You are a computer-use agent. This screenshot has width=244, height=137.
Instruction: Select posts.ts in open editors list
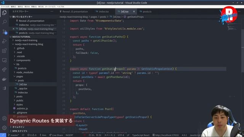click(23, 33)
